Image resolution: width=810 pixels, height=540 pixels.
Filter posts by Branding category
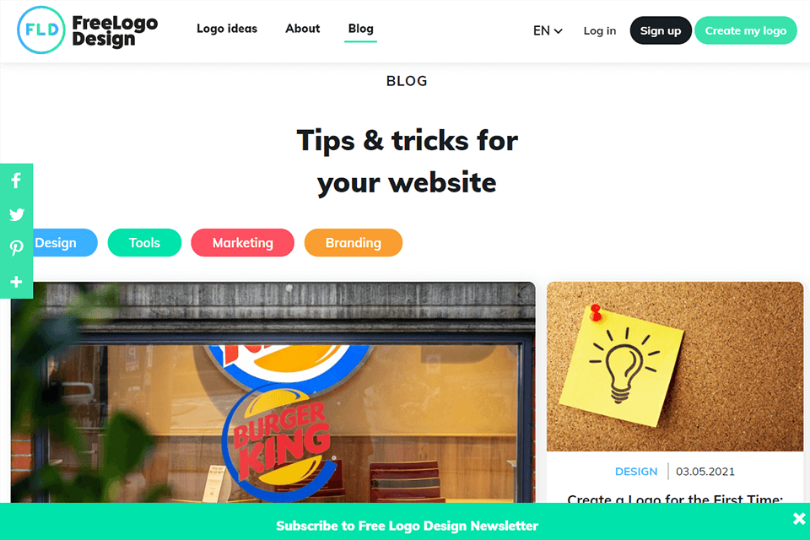[354, 243]
